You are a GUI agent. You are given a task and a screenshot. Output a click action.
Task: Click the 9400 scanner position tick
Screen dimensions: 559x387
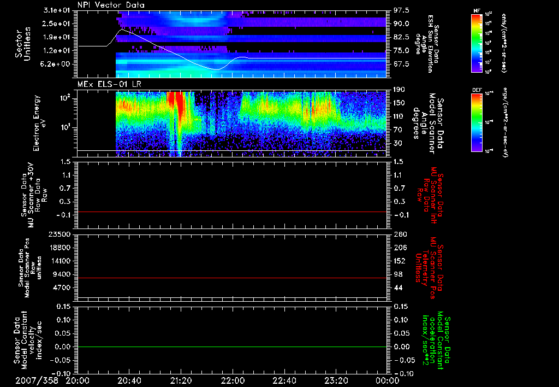(x=62, y=274)
